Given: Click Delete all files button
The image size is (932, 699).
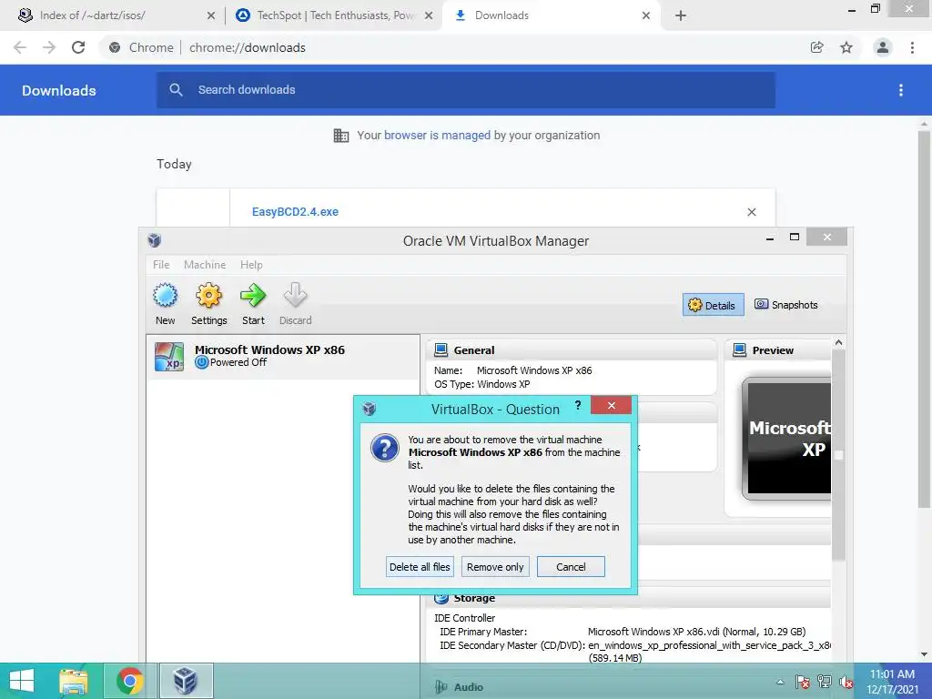Looking at the screenshot, I should point(420,566).
